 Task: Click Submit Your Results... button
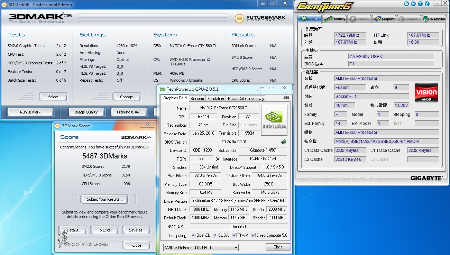104,199
